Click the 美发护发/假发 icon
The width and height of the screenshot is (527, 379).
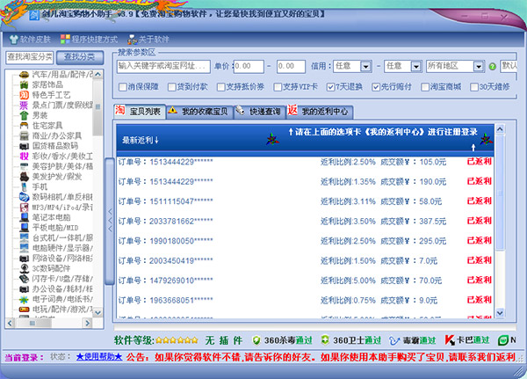pyautogui.click(x=24, y=177)
